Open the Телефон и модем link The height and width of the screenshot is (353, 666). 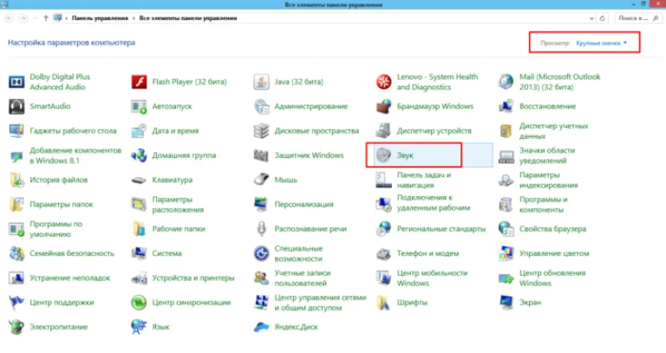click(x=428, y=253)
